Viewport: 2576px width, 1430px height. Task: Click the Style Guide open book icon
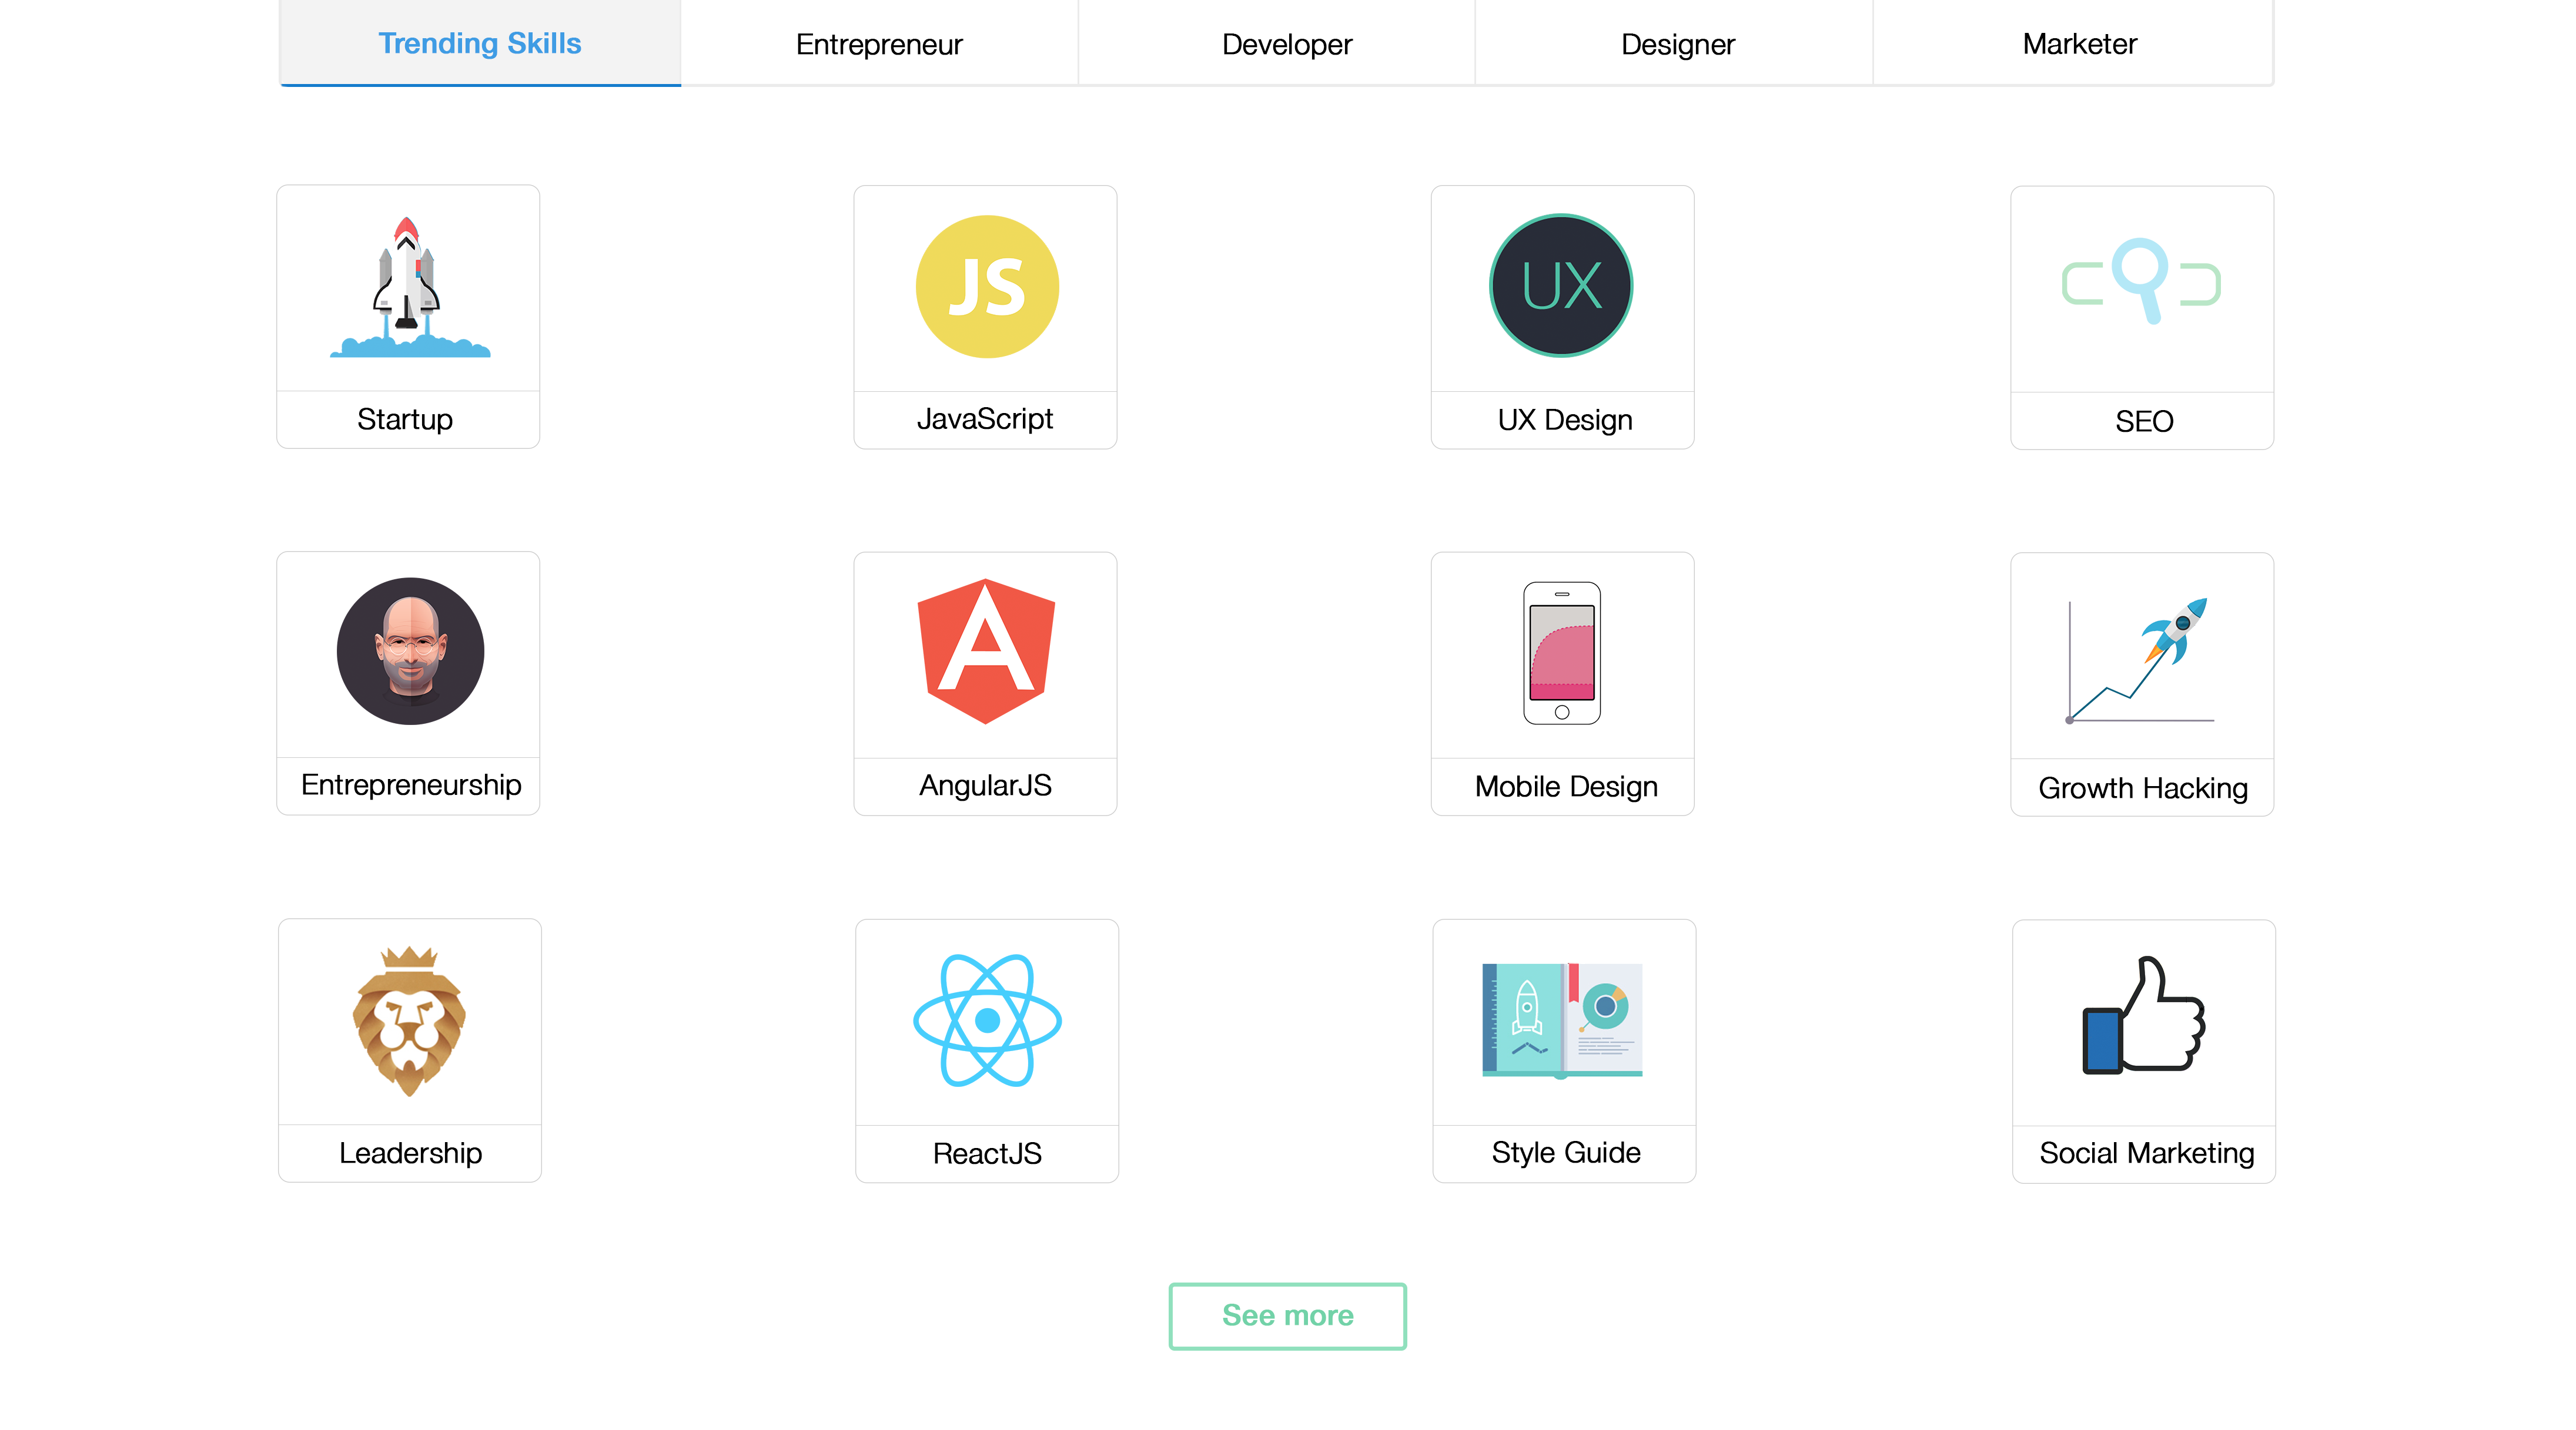pos(1562,1021)
